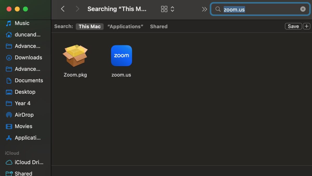Viewport: 312px width, 176px height.
Task: Select the Zoom.pkg installer package
Action: coord(75,56)
